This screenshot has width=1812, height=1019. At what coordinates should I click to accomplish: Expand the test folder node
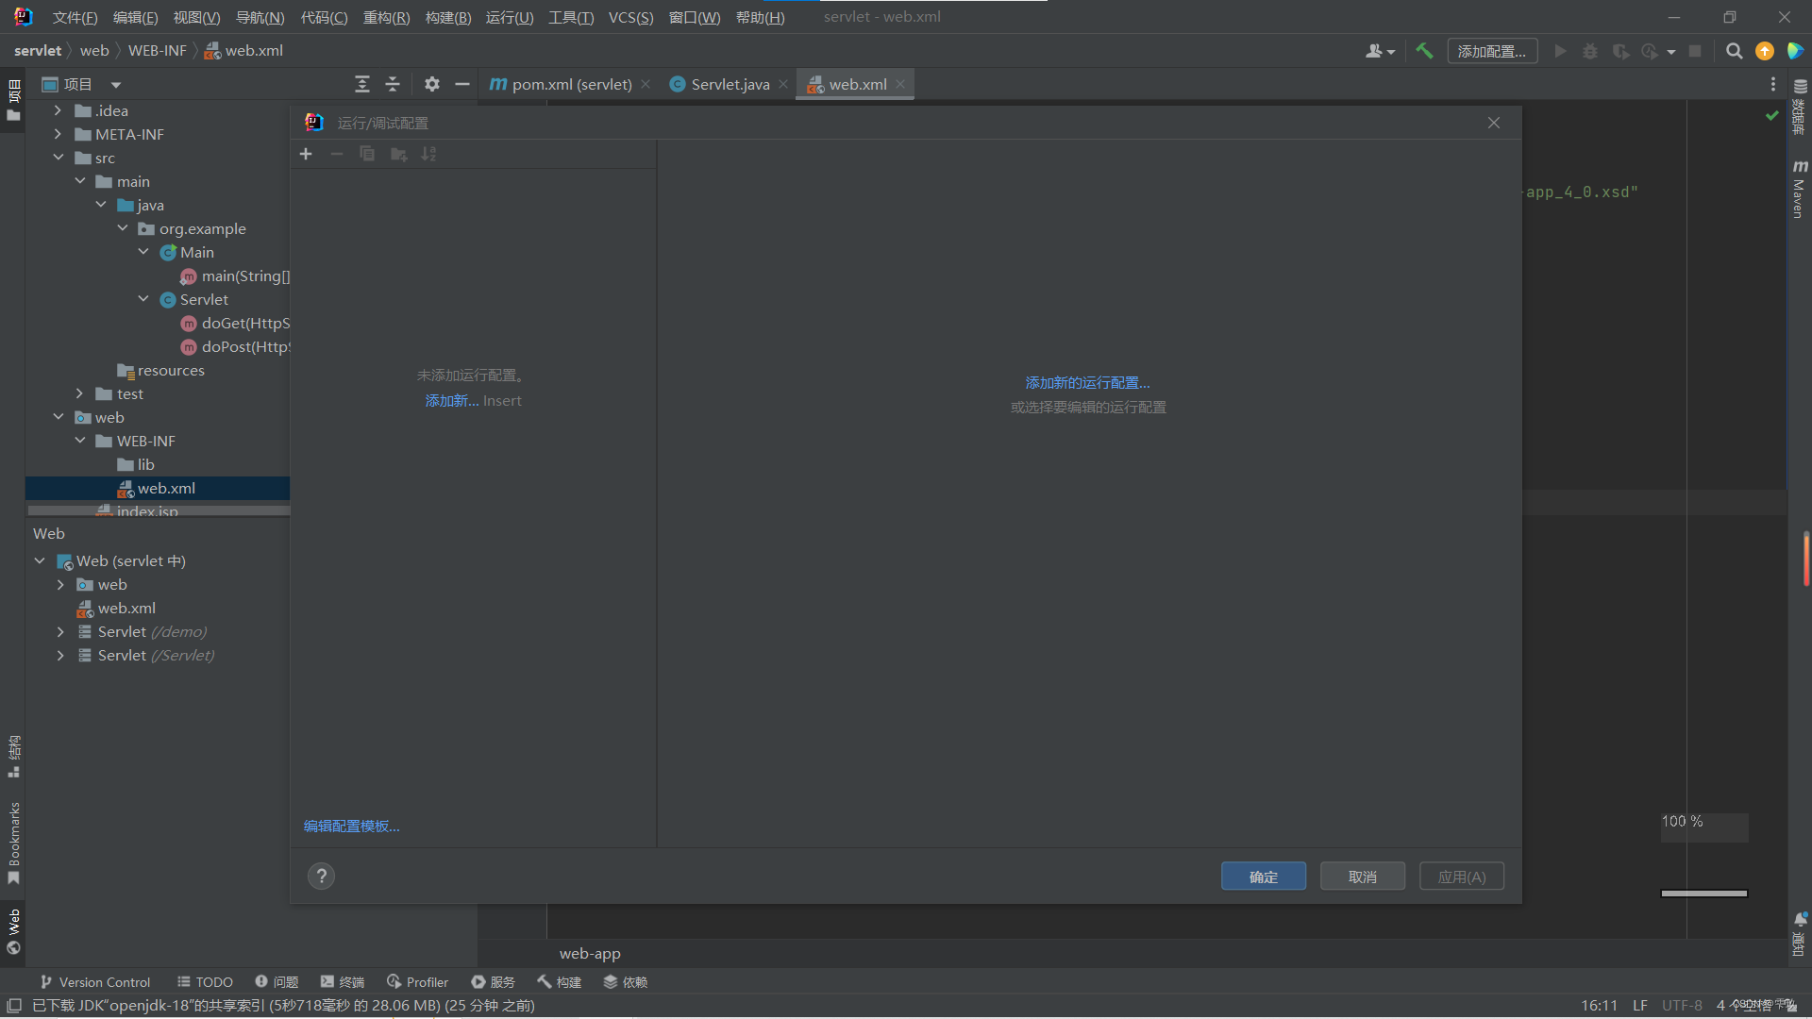coord(80,393)
